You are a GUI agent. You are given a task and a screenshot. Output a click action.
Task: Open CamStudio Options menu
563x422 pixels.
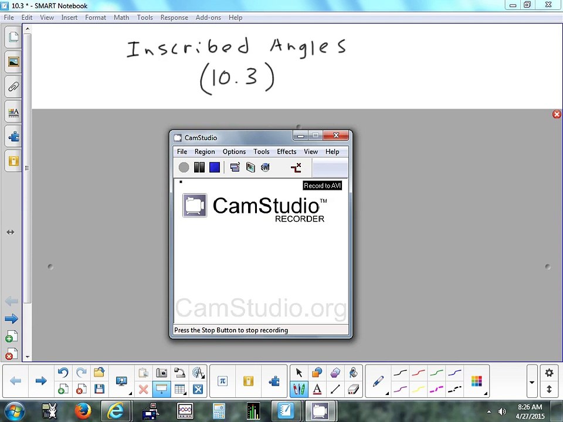[234, 152]
